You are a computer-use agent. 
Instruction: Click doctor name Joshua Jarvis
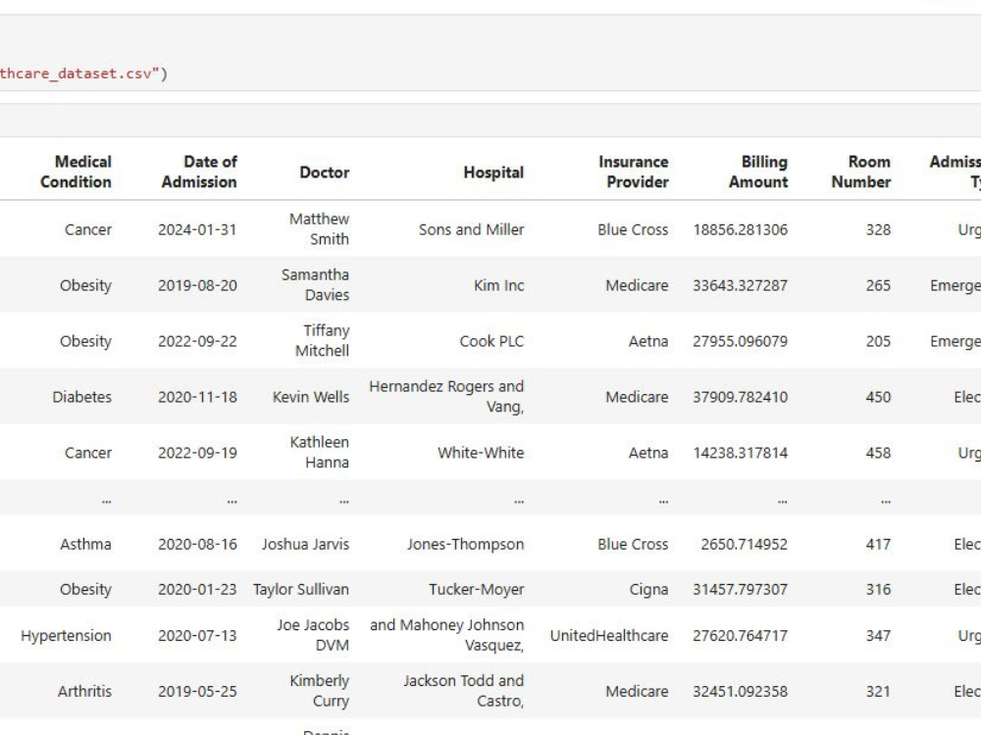[x=305, y=544]
